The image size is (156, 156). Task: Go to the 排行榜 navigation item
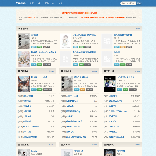(x=46, y=3)
